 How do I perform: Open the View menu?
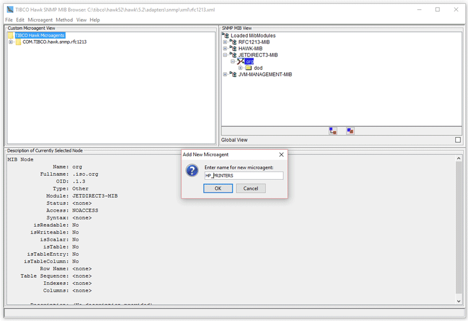(81, 20)
